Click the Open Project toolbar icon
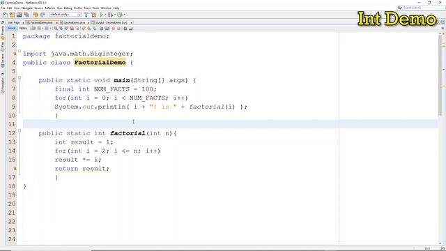446x251 pixels. [19, 15]
